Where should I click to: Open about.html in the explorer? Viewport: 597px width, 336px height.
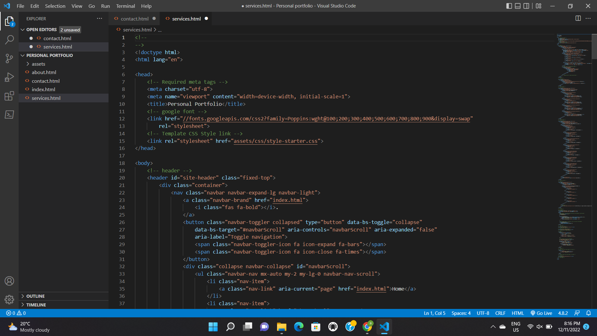44,72
